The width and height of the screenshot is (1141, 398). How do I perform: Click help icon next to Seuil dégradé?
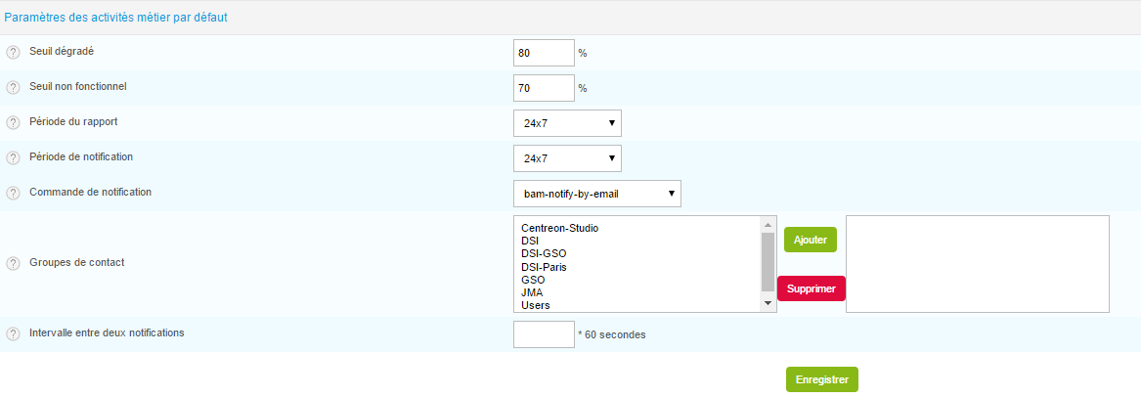tap(13, 53)
